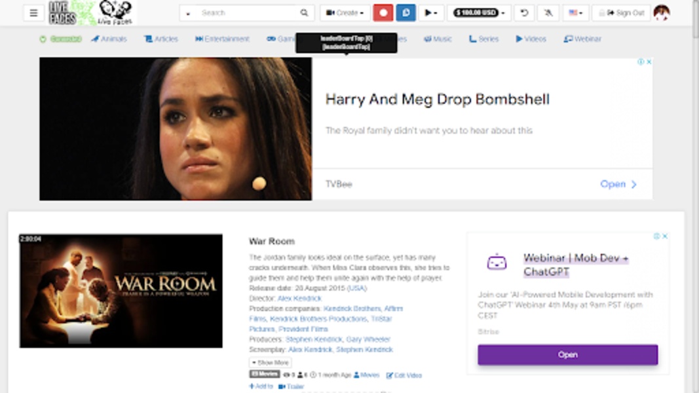This screenshot has width=699, height=393.
Task: Open the language flag dropdown
Action: coord(576,13)
